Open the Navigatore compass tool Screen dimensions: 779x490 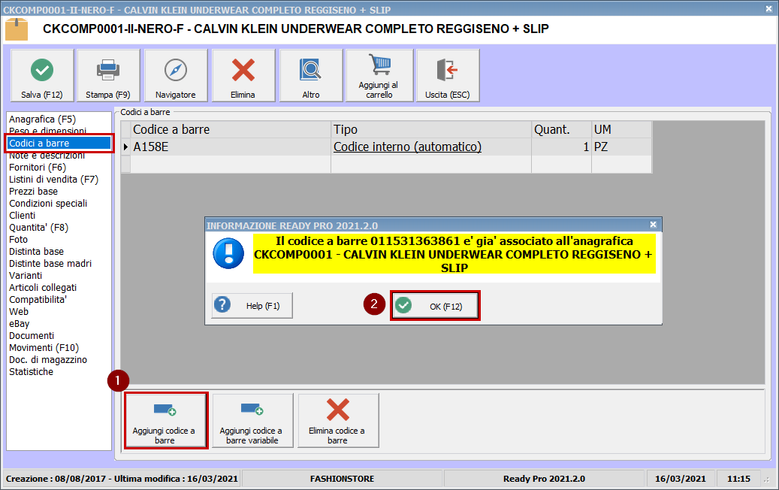[x=175, y=76]
